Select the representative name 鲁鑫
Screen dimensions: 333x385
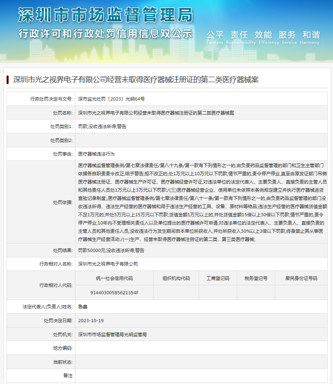[x=83, y=307]
